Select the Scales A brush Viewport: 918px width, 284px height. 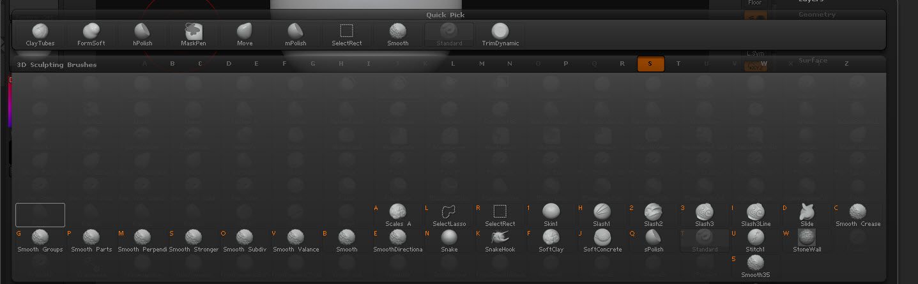click(x=398, y=216)
